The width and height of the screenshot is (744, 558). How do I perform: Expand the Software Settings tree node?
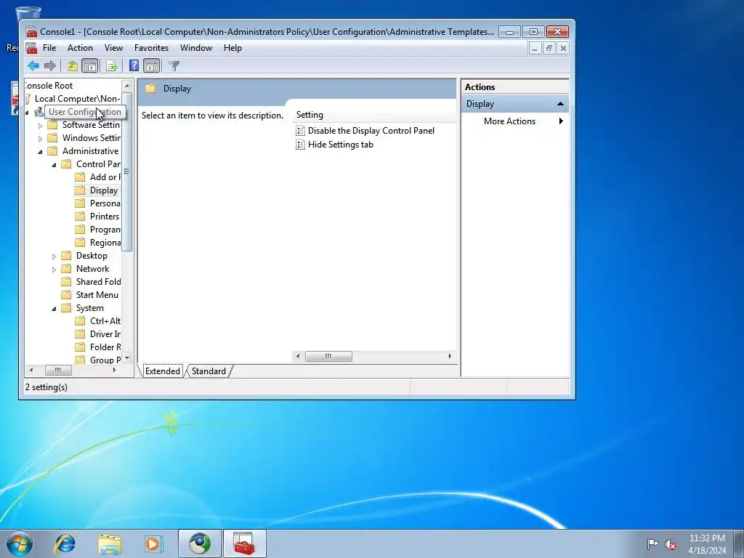point(41,126)
